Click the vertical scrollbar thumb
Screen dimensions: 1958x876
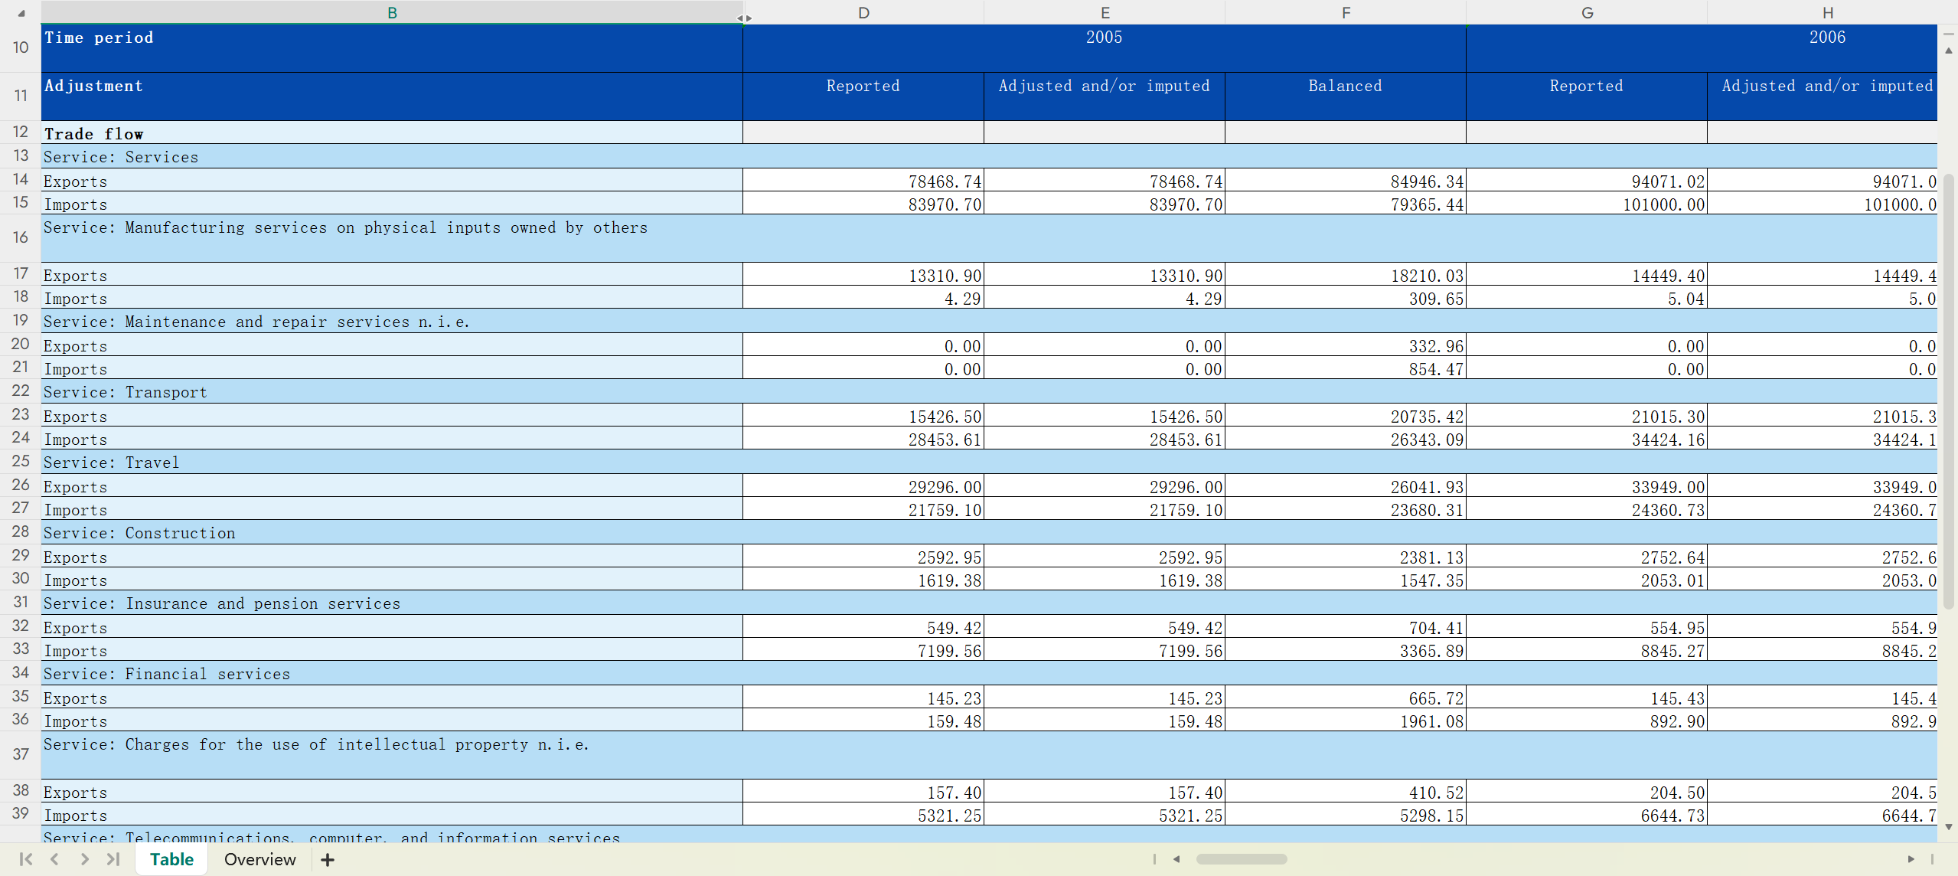[1949, 391]
